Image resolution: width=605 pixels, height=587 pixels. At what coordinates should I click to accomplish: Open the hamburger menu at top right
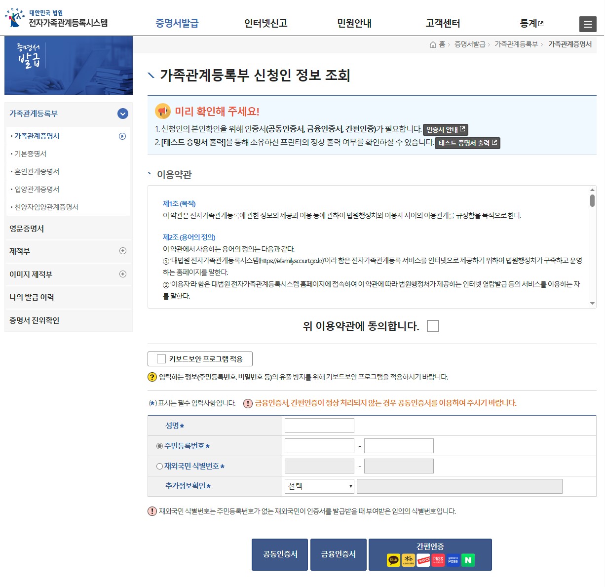pyautogui.click(x=588, y=24)
